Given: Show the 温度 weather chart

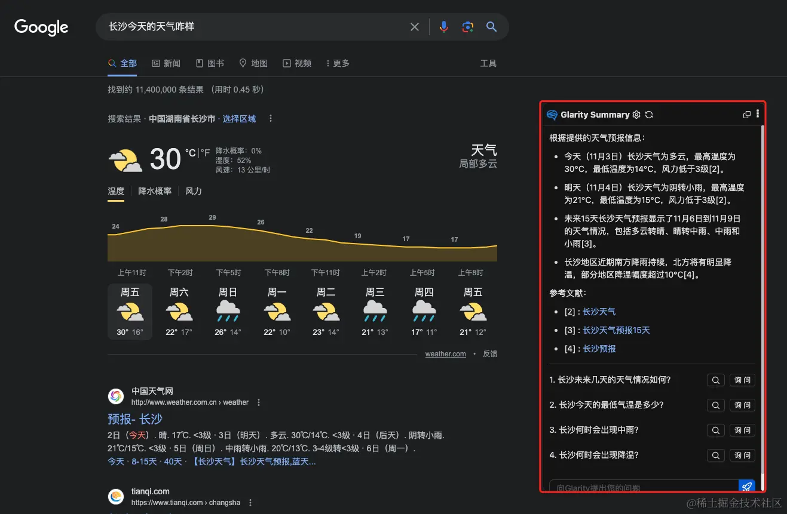Looking at the screenshot, I should (x=116, y=191).
